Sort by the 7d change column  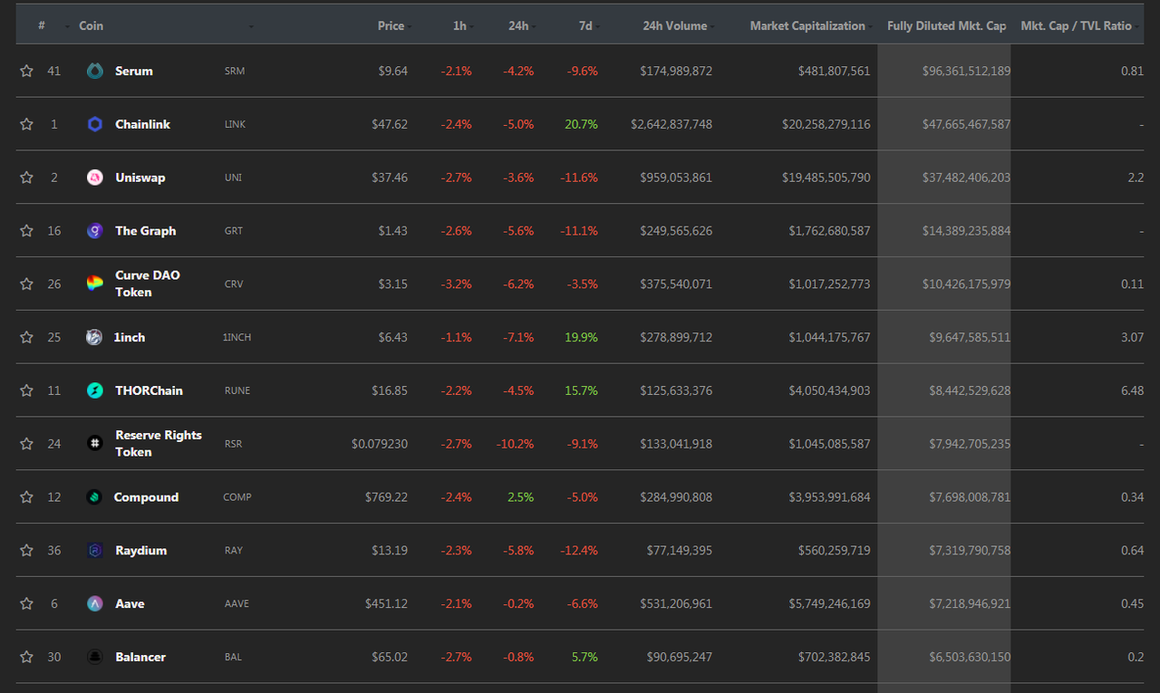pos(585,25)
